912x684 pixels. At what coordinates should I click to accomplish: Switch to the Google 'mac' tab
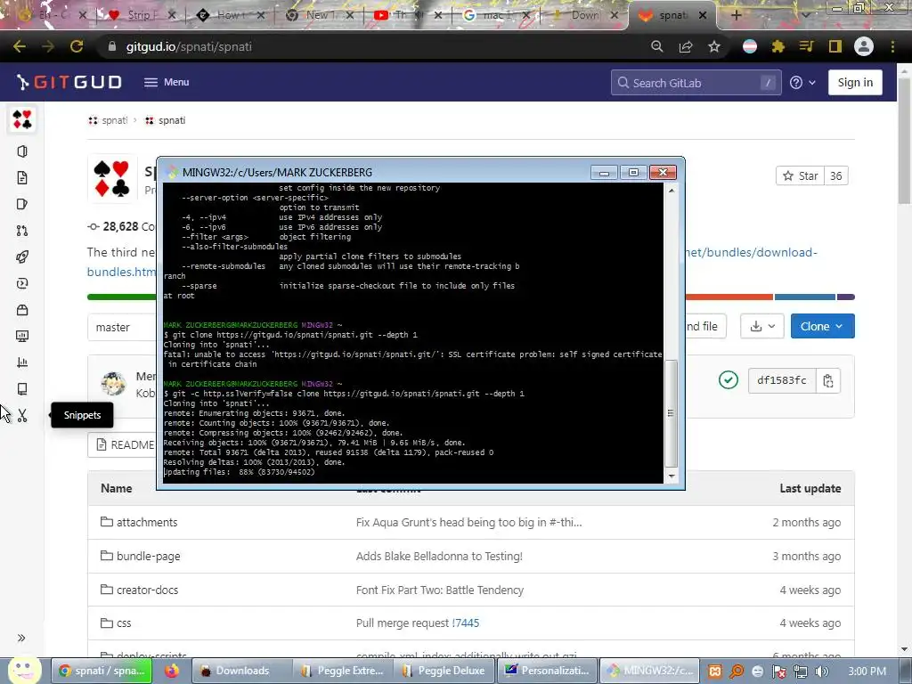497,15
